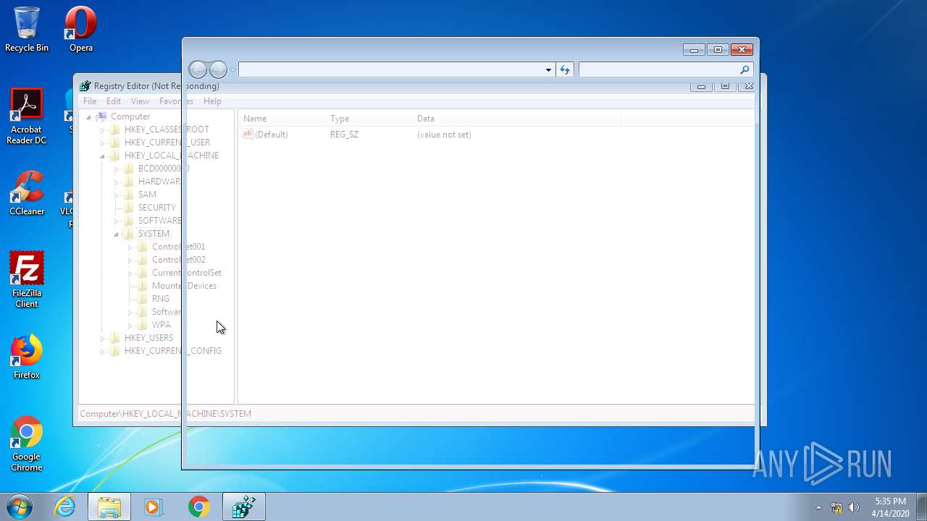This screenshot has height=521, width=927.
Task: Click the network tray icon
Action: click(836, 507)
